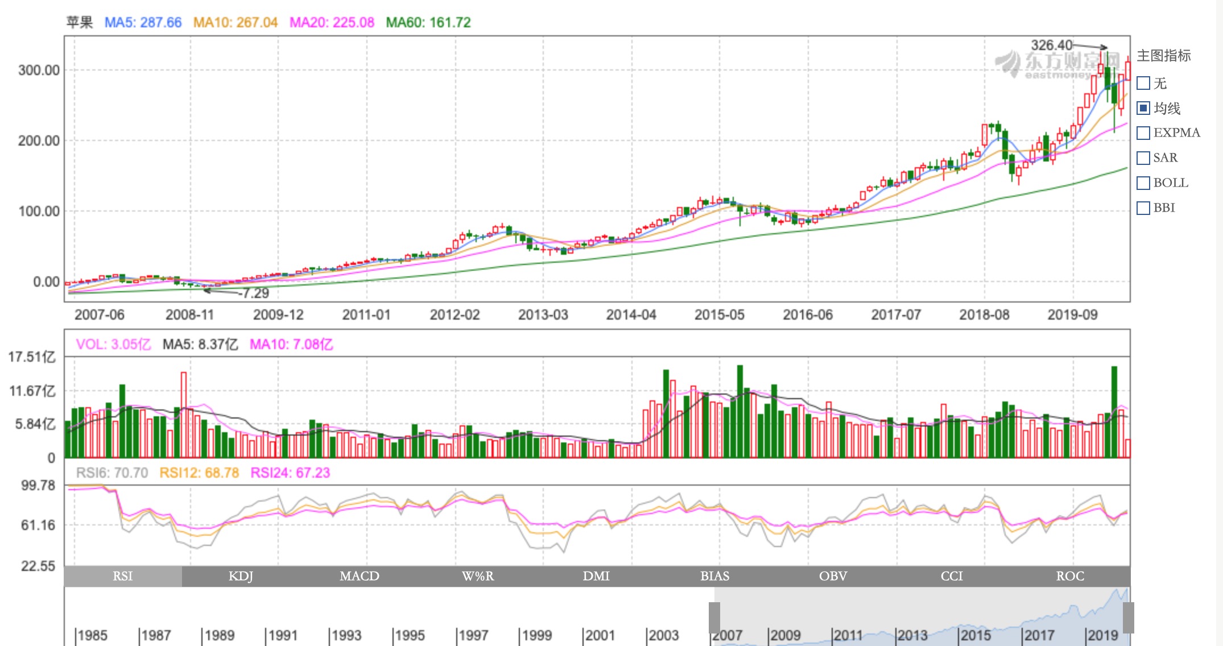Click the MA5: 287.66 legend label

[143, 23]
